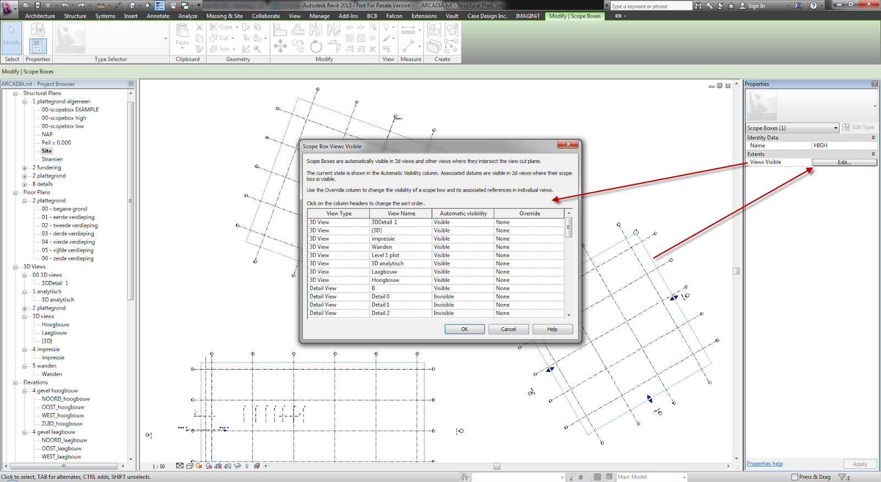Select the Hoogbouw 3D view in browser

(x=56, y=325)
